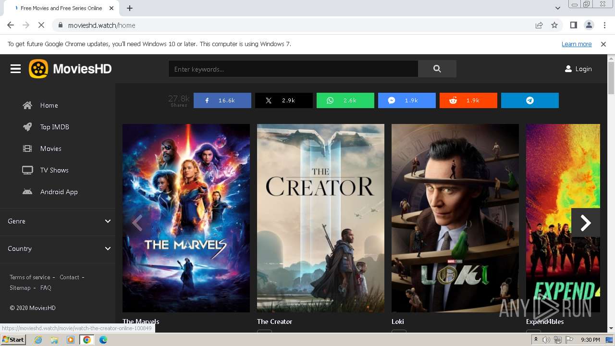Click The Creator title text
Screen dimensions: 615x346
(x=274, y=321)
